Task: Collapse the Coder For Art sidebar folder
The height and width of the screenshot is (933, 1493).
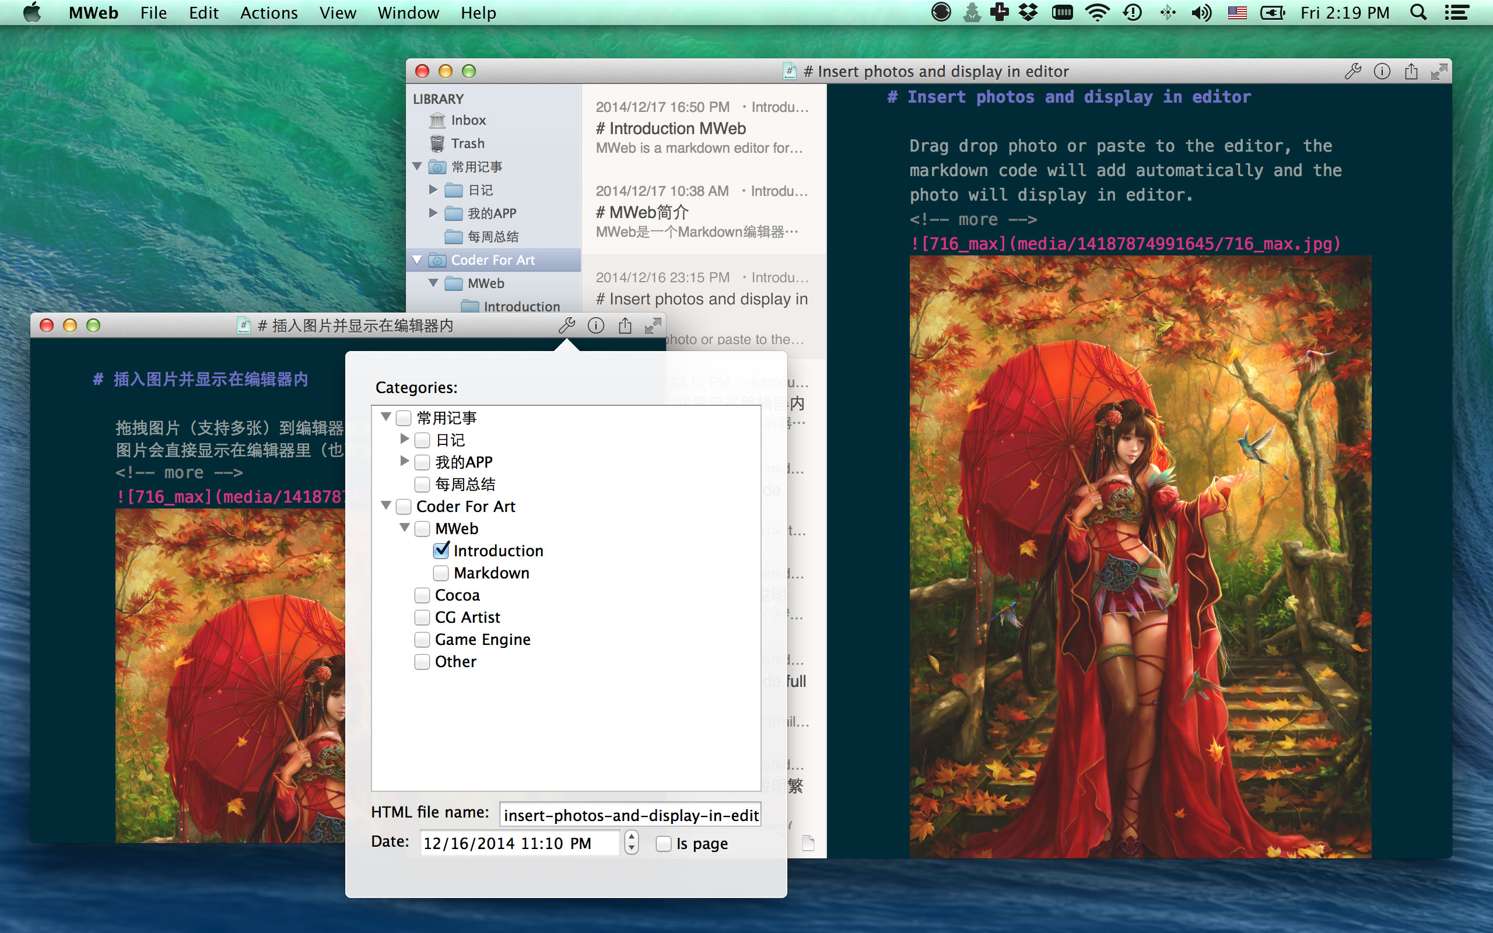Action: pos(417,260)
